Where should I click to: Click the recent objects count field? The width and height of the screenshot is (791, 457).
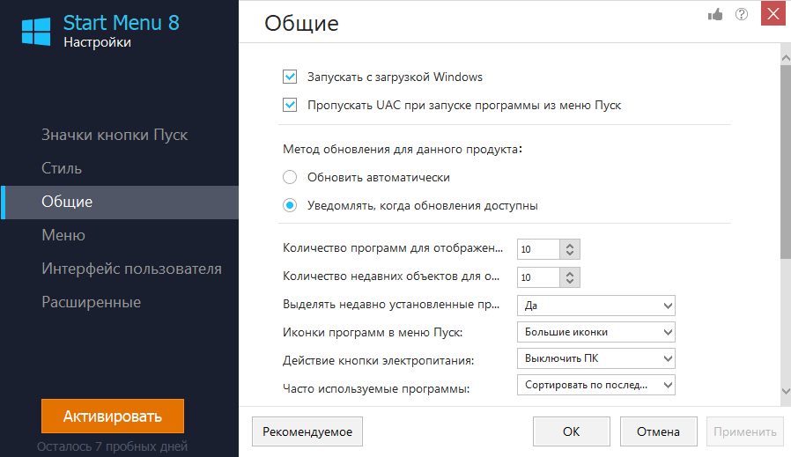point(538,277)
